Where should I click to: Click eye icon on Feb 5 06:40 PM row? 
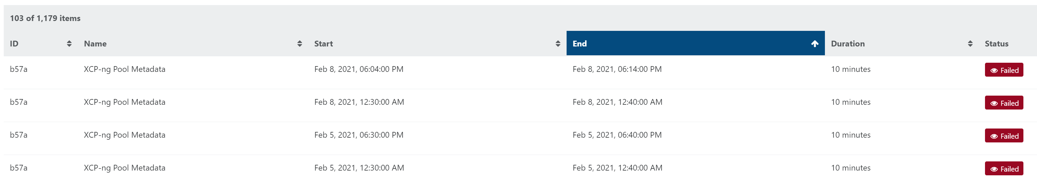(x=994, y=136)
